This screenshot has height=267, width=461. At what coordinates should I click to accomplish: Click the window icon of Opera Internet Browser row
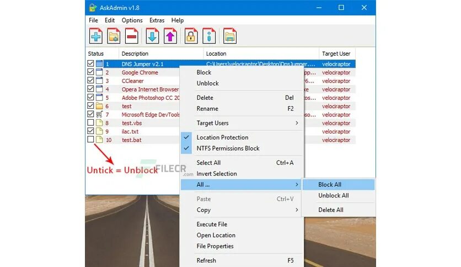99,89
